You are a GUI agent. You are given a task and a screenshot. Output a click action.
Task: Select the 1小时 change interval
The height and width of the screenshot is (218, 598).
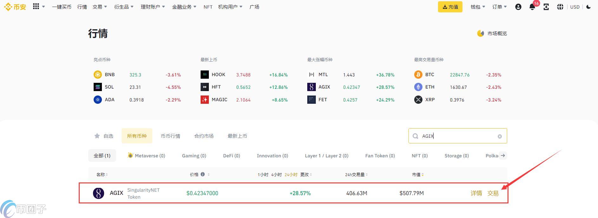(263, 175)
